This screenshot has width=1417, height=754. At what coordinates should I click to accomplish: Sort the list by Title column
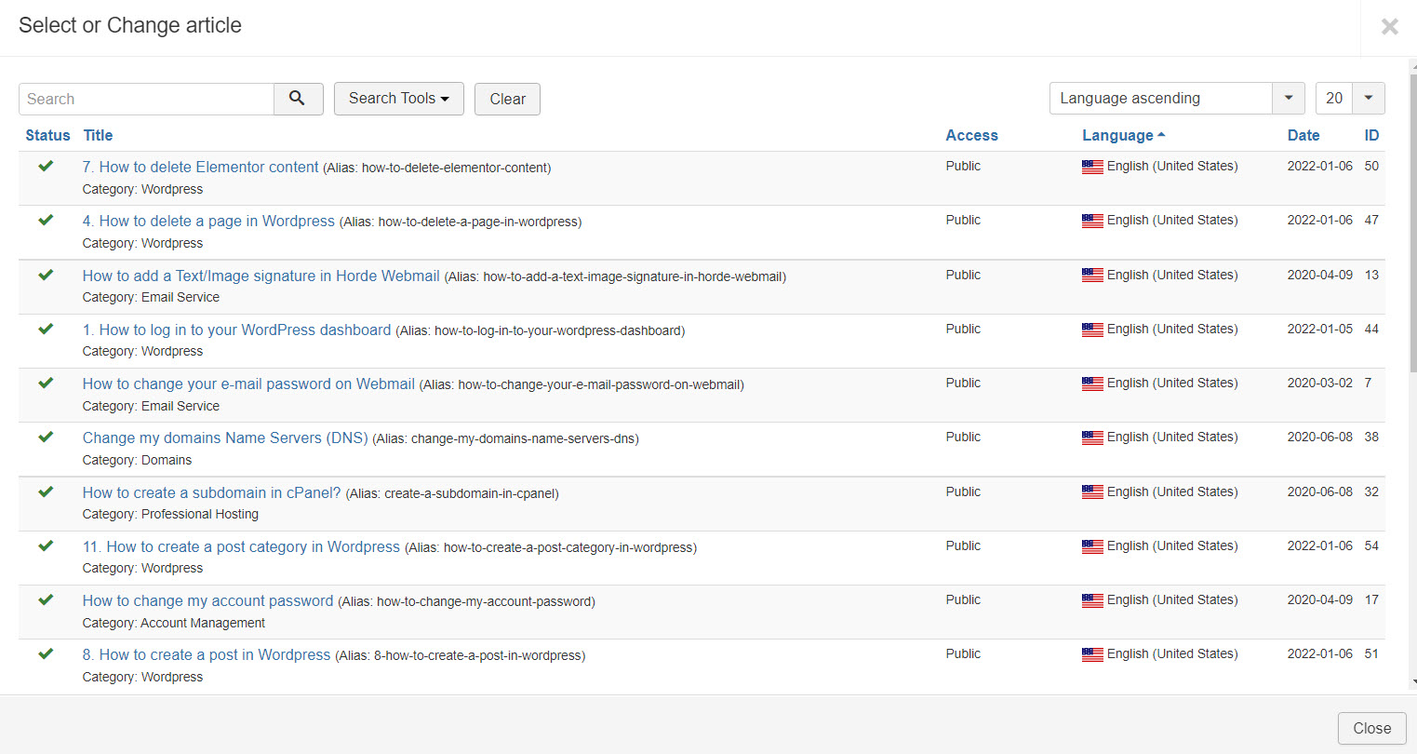pos(98,135)
